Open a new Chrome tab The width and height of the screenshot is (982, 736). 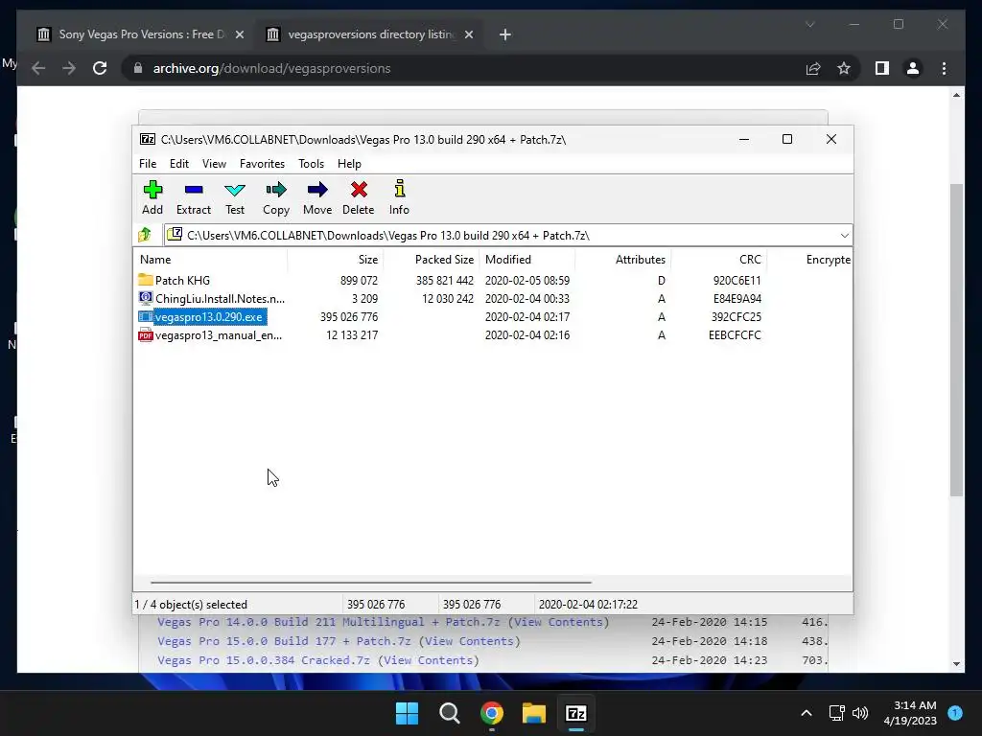click(x=505, y=34)
